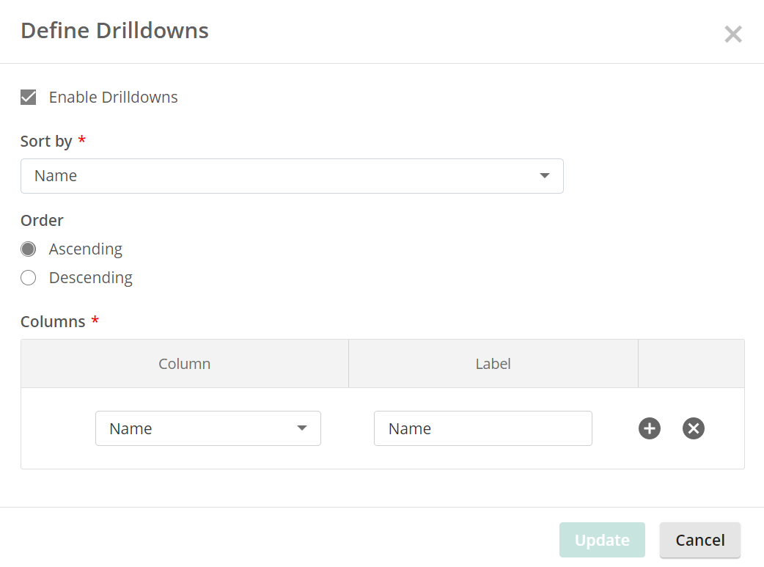
Task: Click the Define Drilldowns dialog title
Action: (x=114, y=30)
